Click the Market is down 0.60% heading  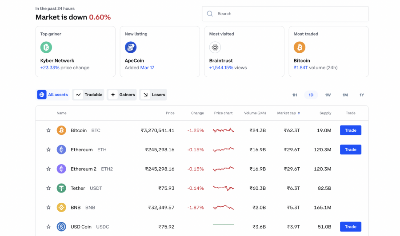point(73,17)
